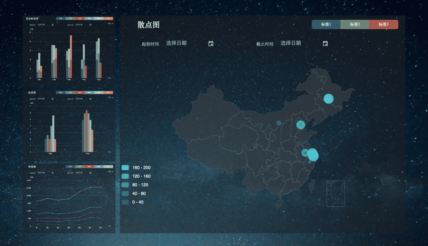The height and width of the screenshot is (246, 428).
Task: Toggle pale green legend segment in 柱状图 panel
Action: [99, 92]
